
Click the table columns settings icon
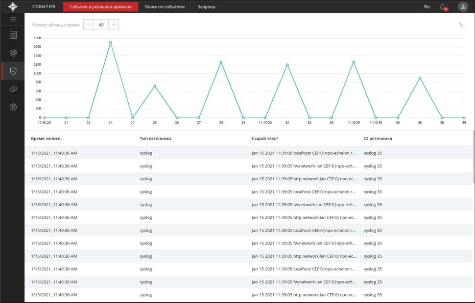461,25
